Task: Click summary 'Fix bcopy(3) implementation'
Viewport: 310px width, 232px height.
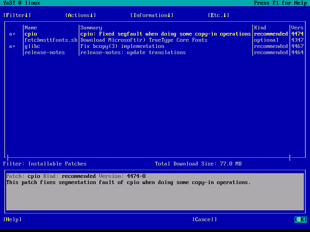Action: (122, 46)
